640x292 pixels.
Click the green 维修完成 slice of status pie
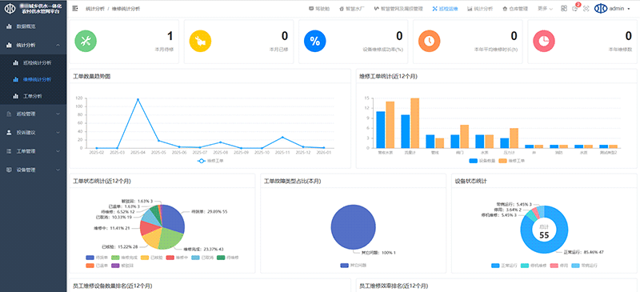(170, 239)
